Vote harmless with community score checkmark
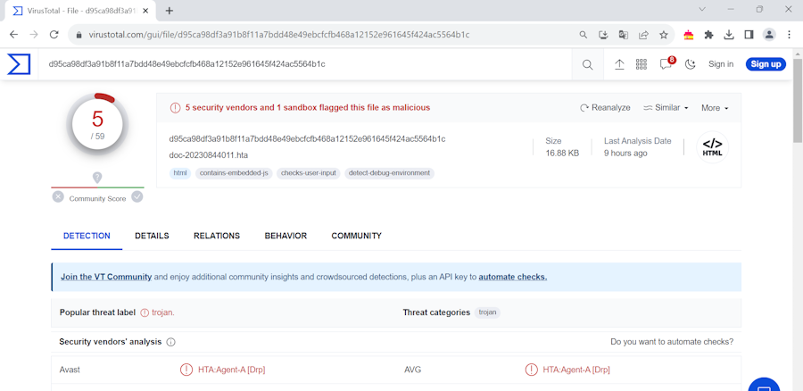This screenshot has height=391, width=803. (137, 196)
